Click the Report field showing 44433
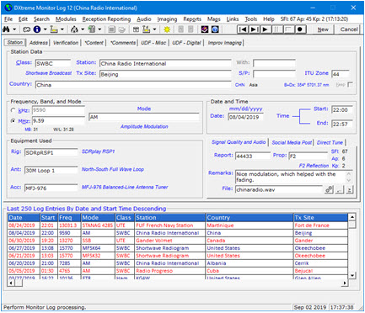Screen dimensions: 365x313 coord(253,156)
